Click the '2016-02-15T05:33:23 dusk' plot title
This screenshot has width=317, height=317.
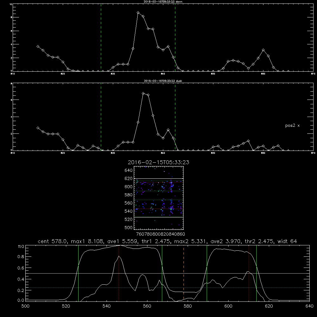(163, 81)
